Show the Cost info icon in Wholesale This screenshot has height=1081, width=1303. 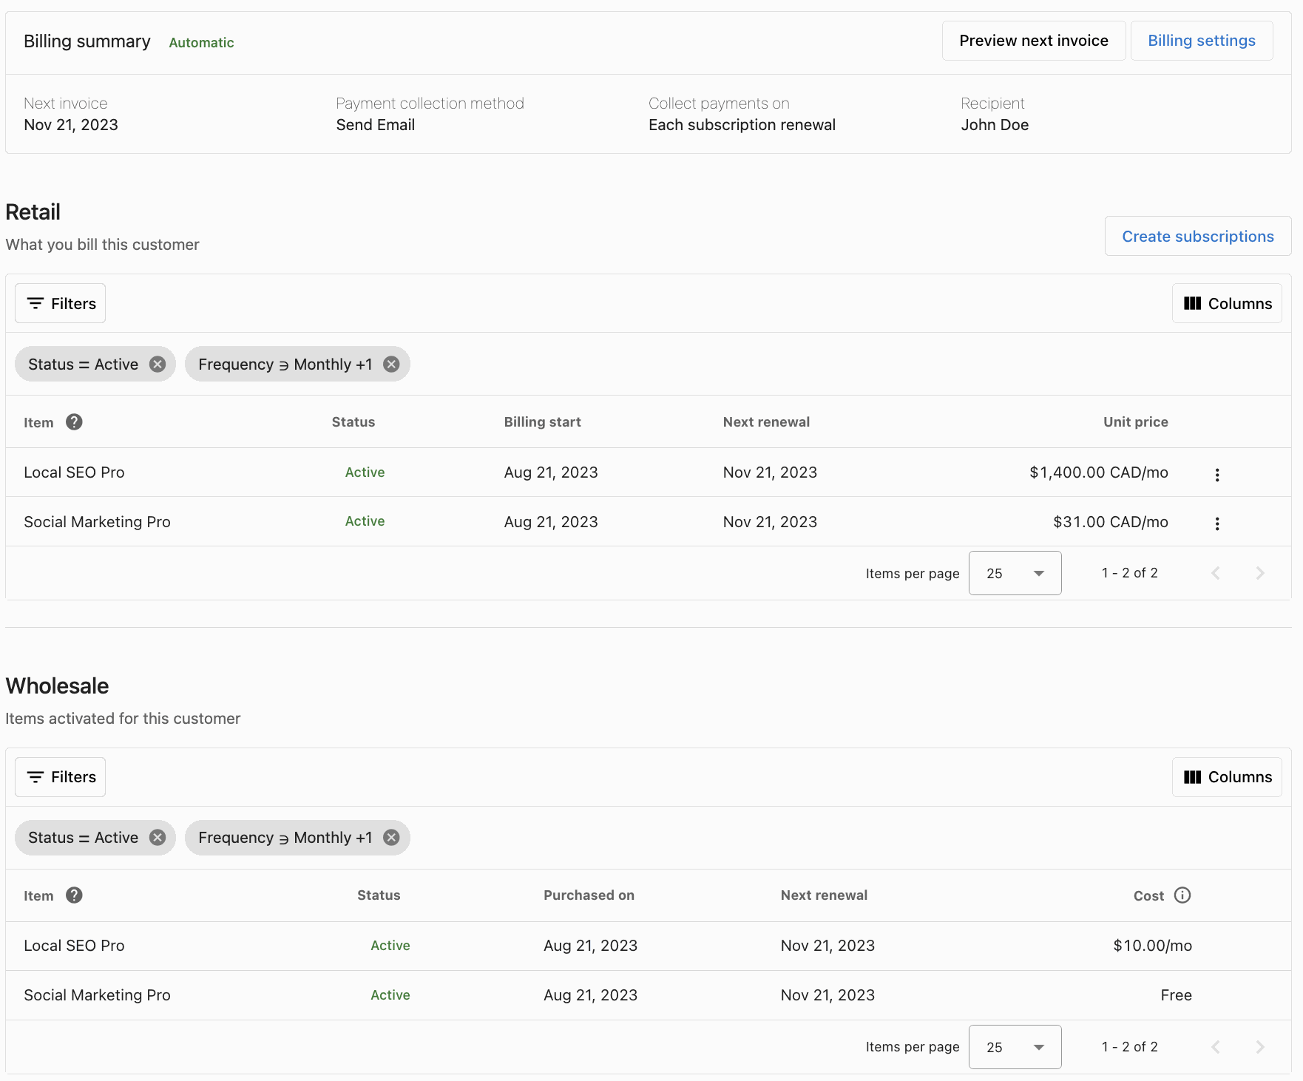tap(1182, 895)
